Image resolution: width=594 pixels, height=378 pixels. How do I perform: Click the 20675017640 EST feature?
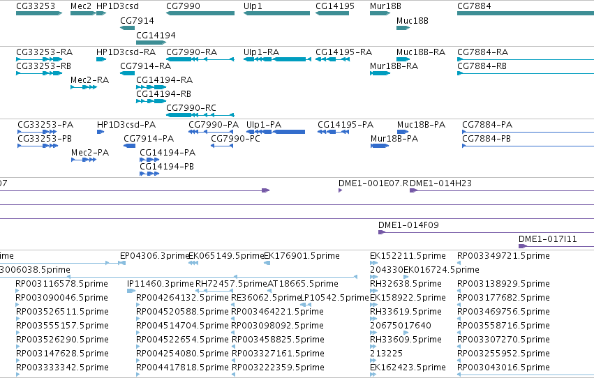pyautogui.click(x=374, y=333)
